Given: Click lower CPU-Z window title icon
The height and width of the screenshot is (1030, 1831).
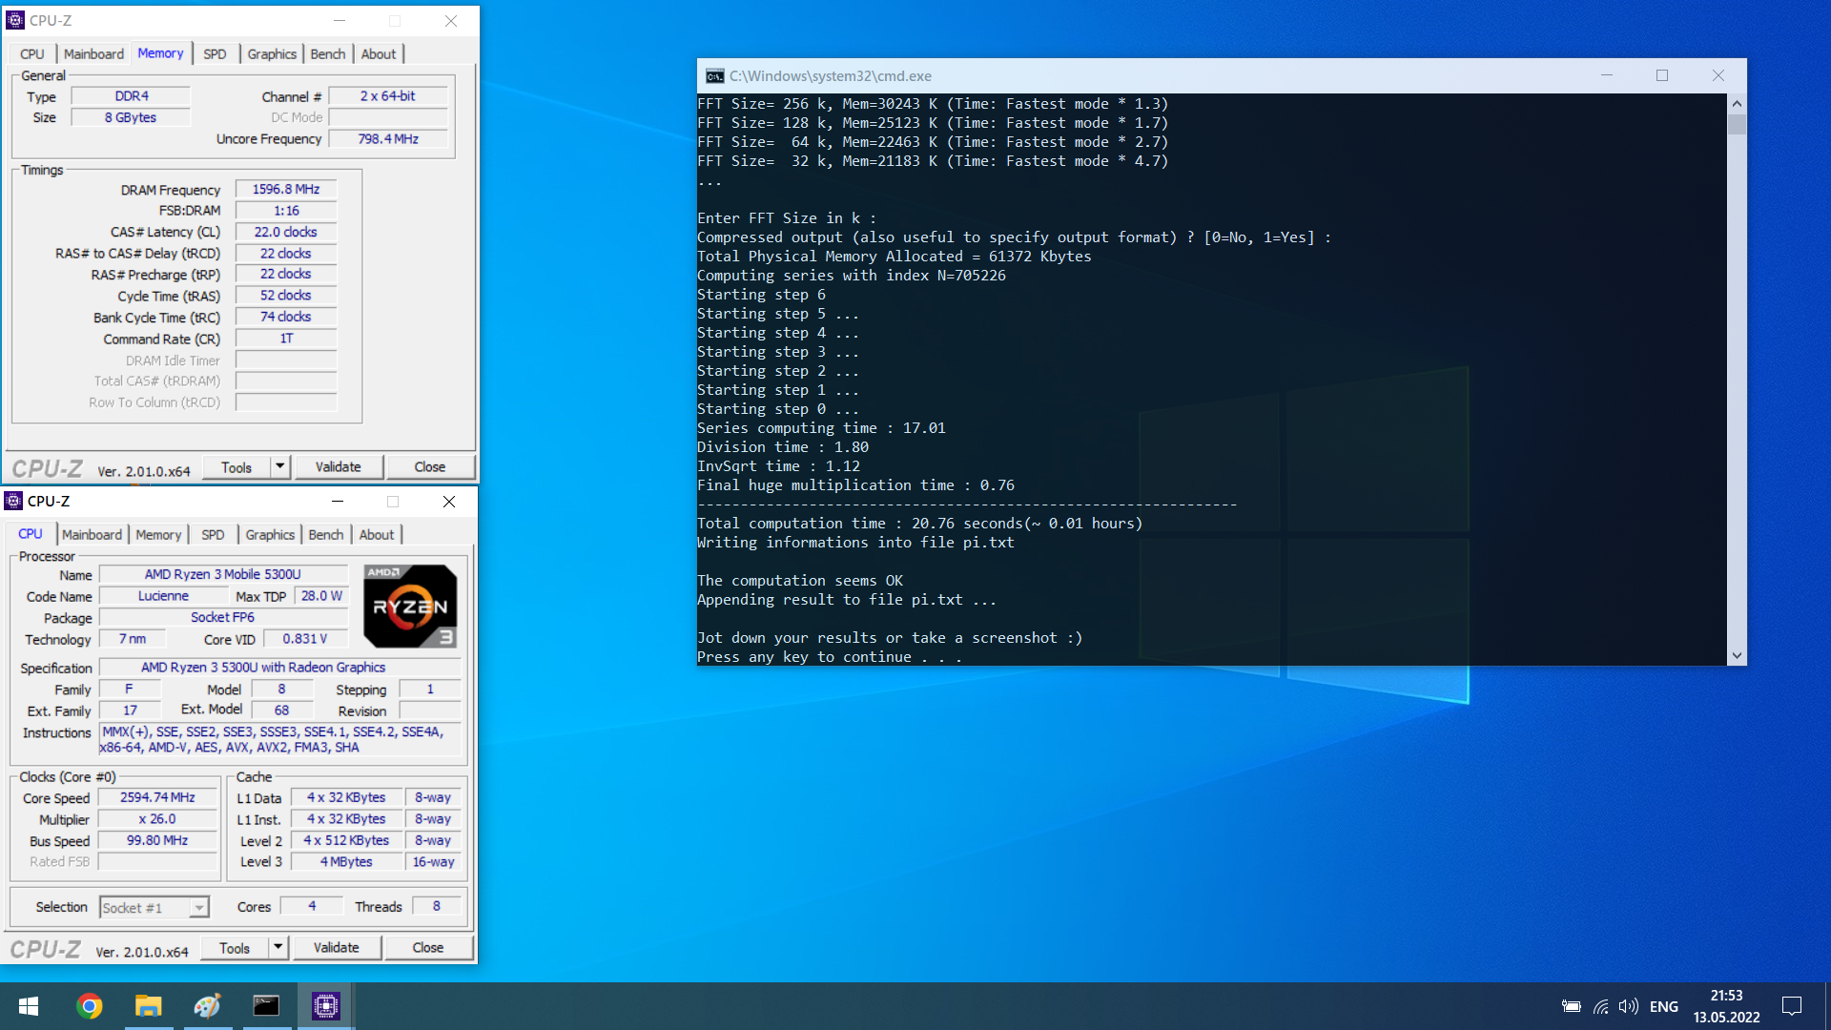Looking at the screenshot, I should coord(13,501).
